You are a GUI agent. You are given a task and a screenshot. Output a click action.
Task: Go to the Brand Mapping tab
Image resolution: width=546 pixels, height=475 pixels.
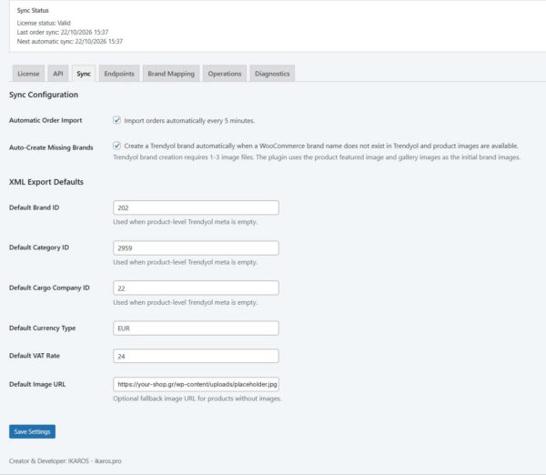(x=171, y=74)
